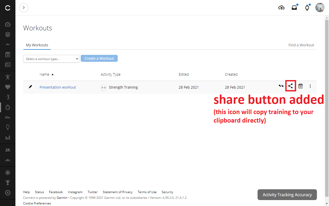Click the Garmin link in footer
Screen dimensions: 329x206
(x=62, y=198)
